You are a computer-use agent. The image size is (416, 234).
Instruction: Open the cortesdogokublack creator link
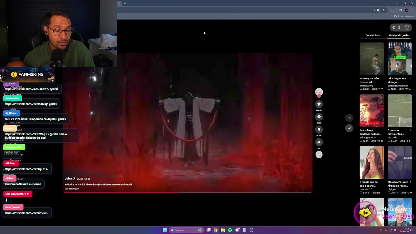(x=398, y=86)
